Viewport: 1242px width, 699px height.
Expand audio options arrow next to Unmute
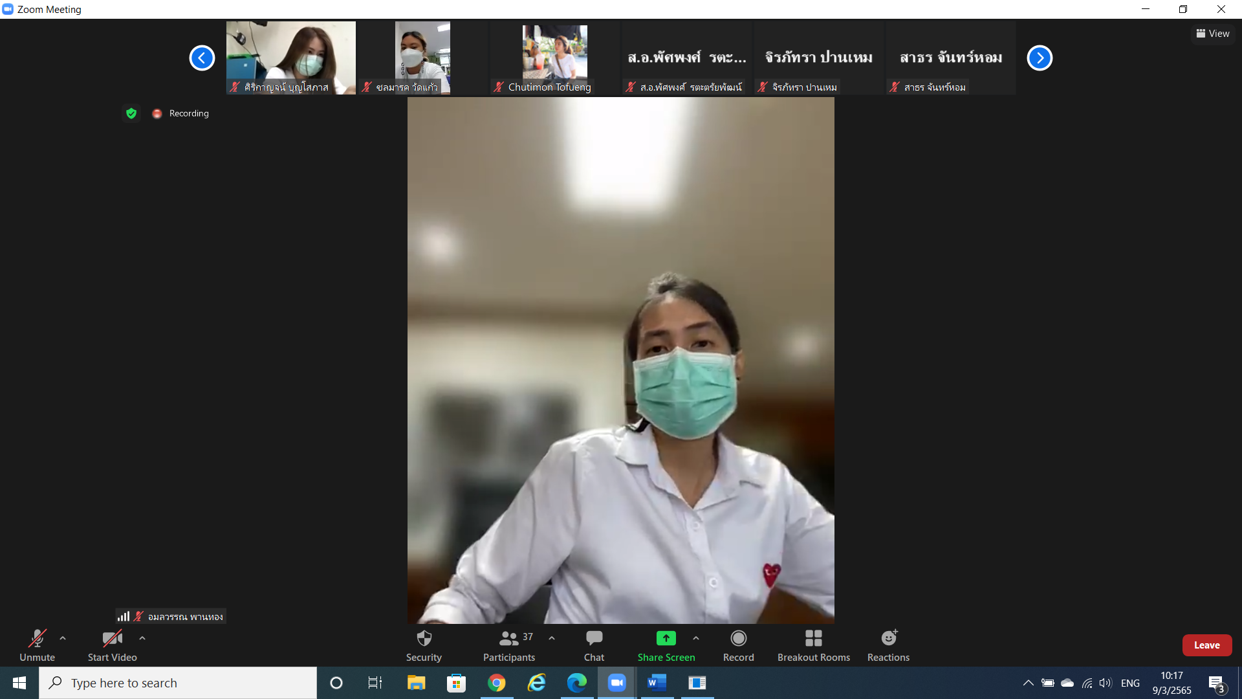click(63, 638)
